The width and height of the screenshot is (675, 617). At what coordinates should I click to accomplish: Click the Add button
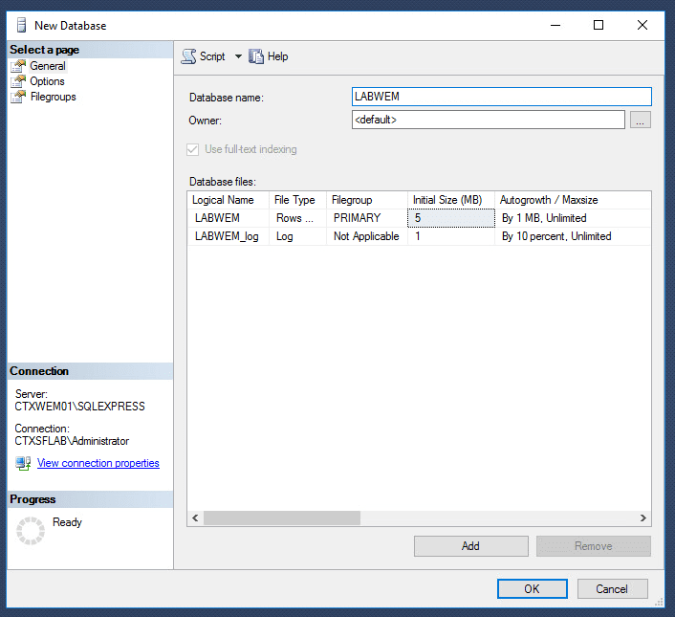tap(471, 546)
